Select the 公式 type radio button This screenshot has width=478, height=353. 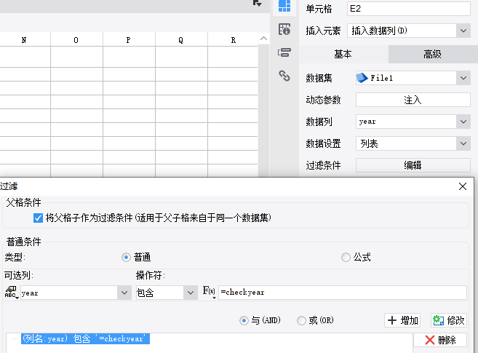coord(346,257)
